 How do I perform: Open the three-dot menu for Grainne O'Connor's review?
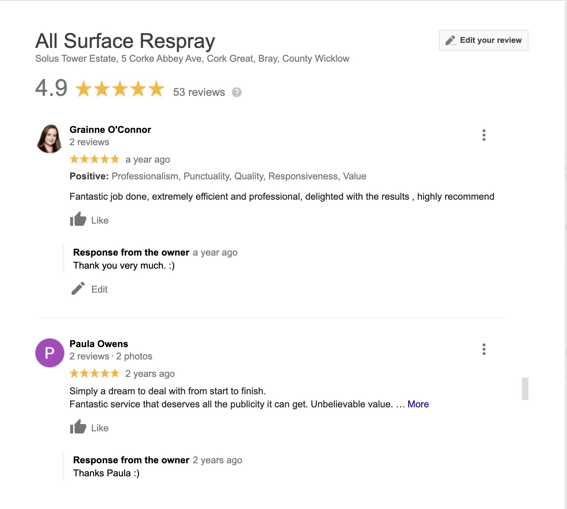pyautogui.click(x=484, y=135)
